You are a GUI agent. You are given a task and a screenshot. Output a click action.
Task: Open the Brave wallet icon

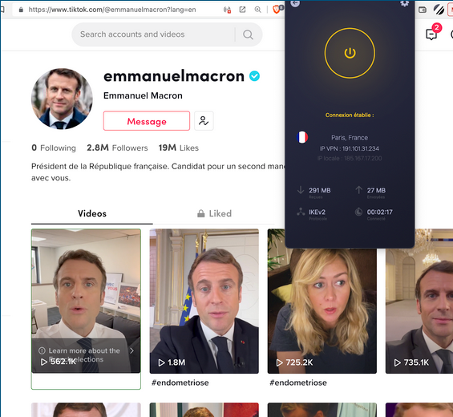[423, 10]
